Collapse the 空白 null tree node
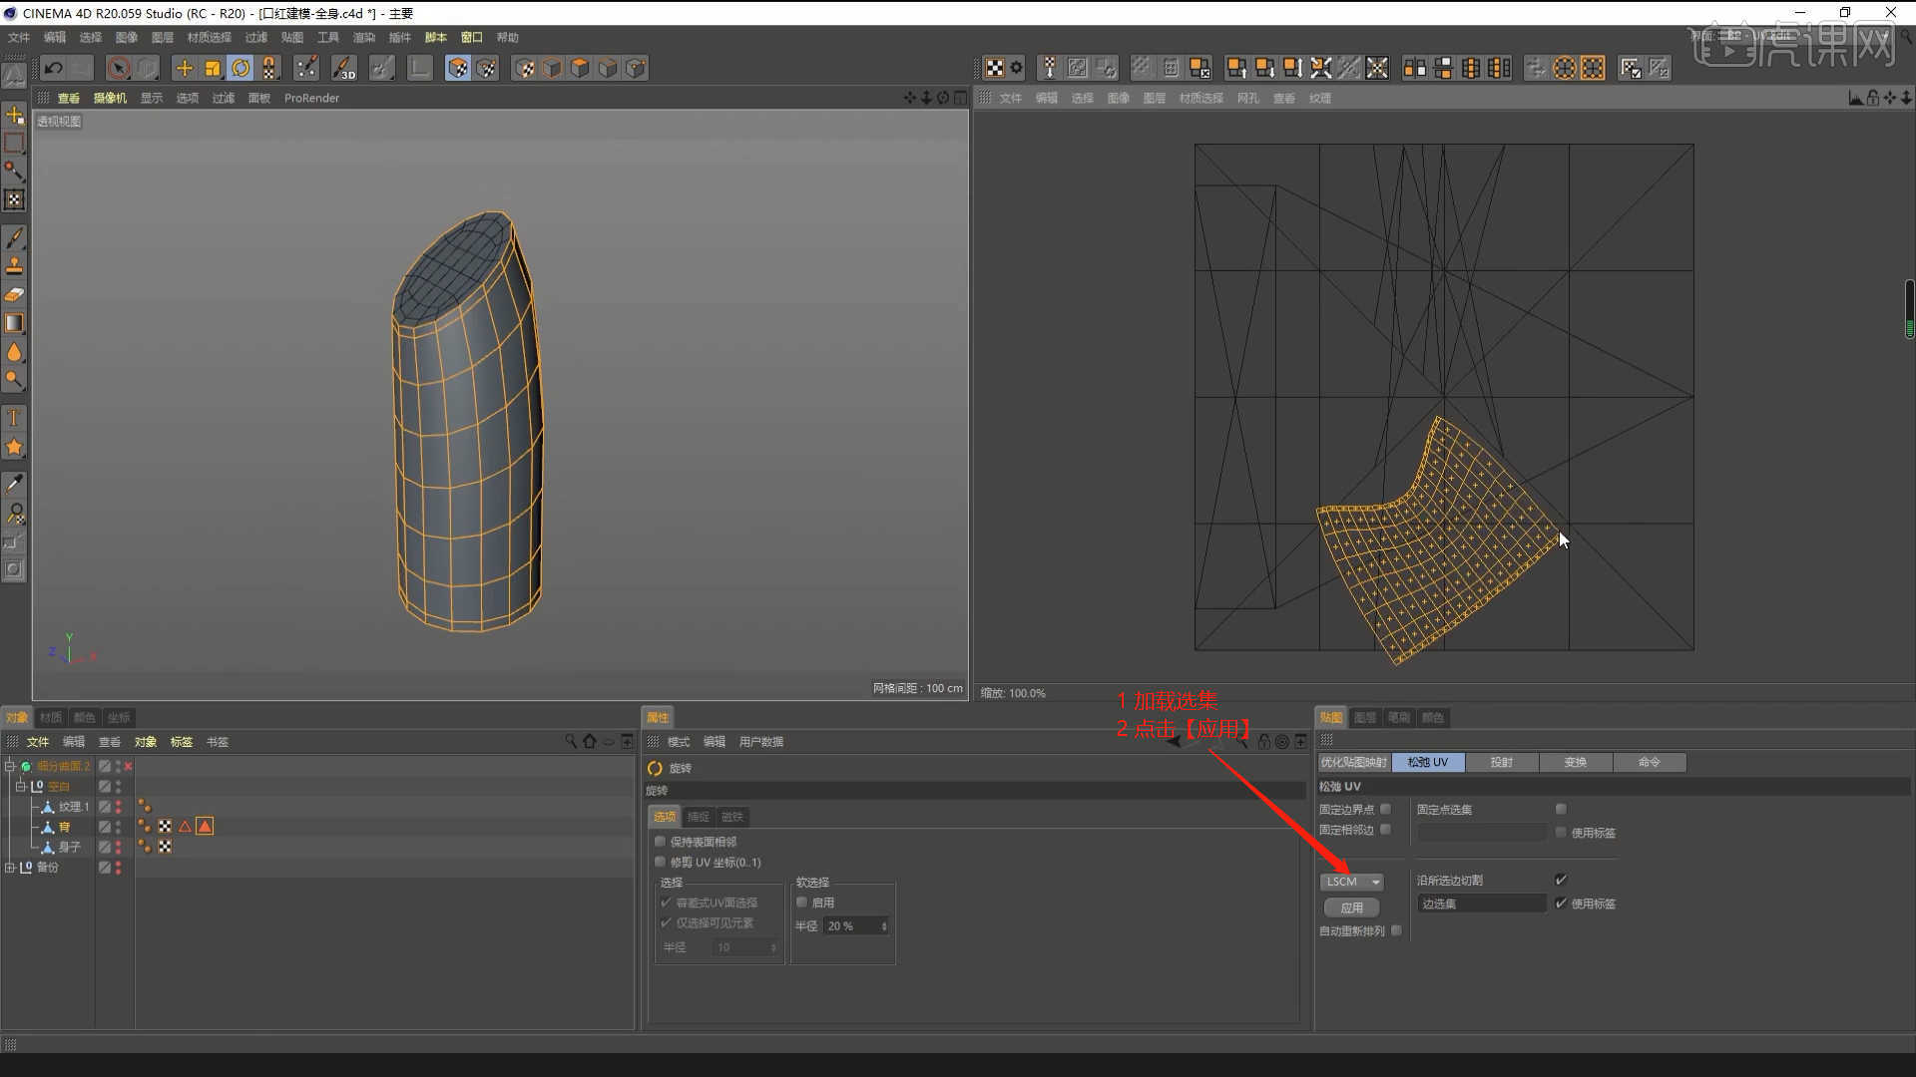 pyautogui.click(x=19, y=786)
